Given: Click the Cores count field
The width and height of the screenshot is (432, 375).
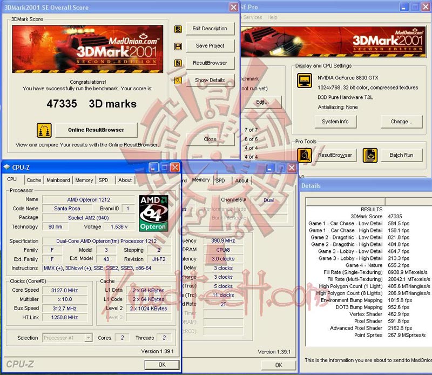Looking at the screenshot, I should point(123,338).
